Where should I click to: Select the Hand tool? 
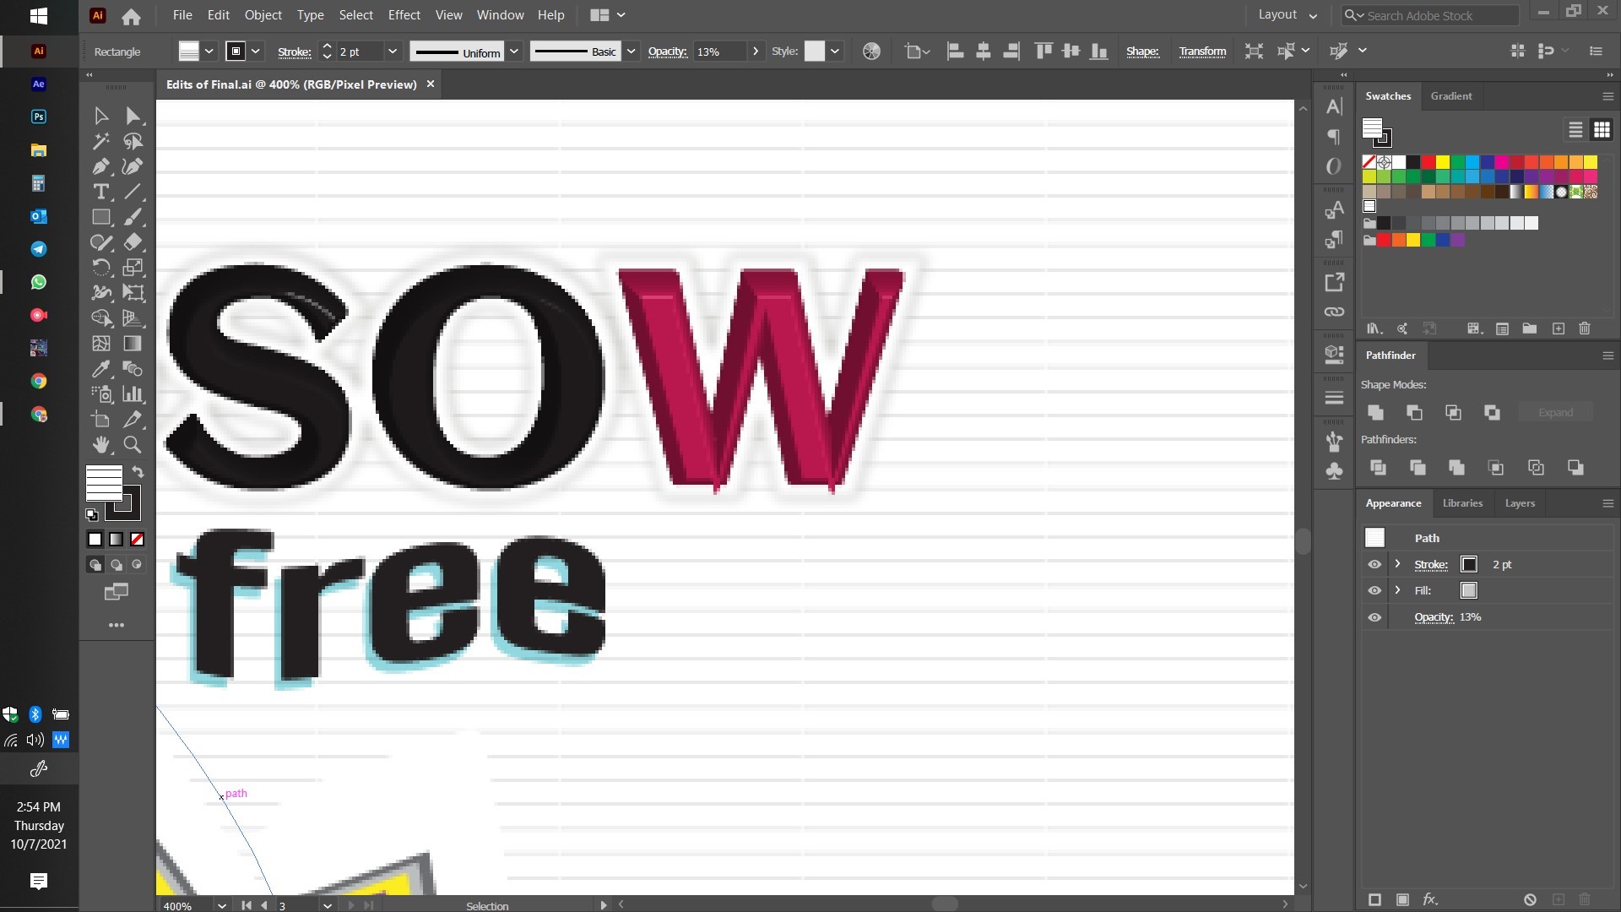pos(100,445)
